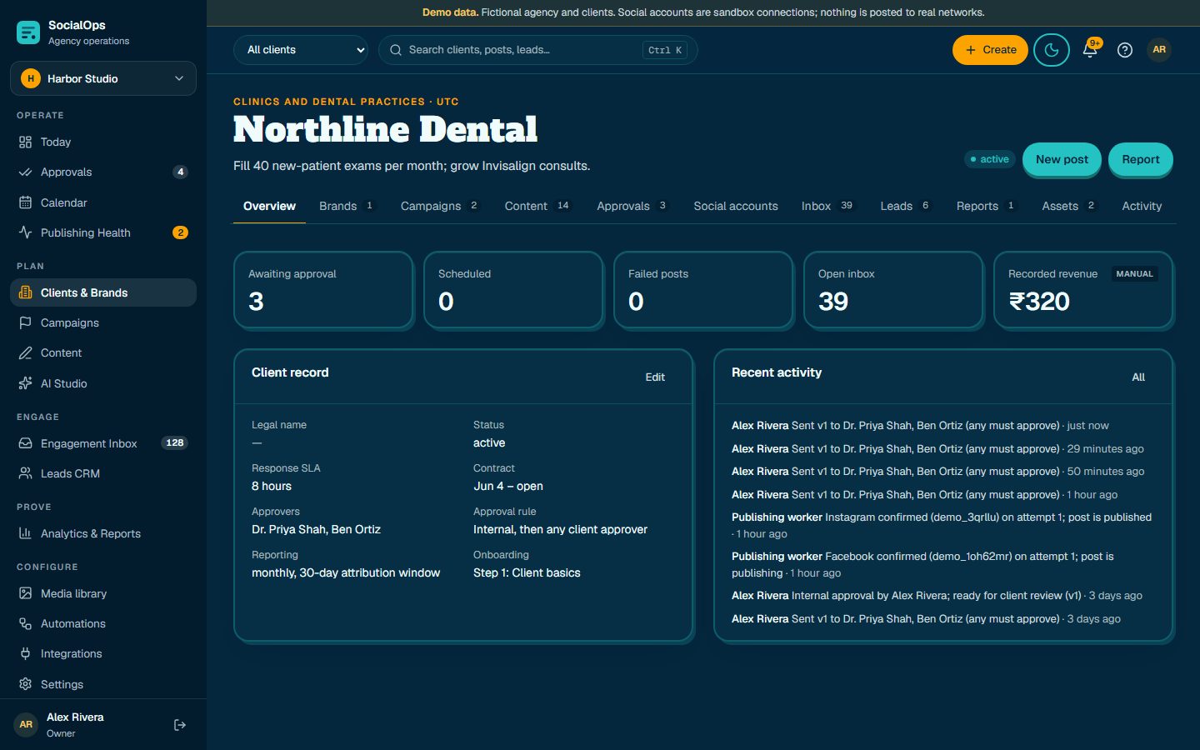Viewport: 1200px width, 750px height.
Task: Open the Social accounts tab
Action: click(736, 206)
